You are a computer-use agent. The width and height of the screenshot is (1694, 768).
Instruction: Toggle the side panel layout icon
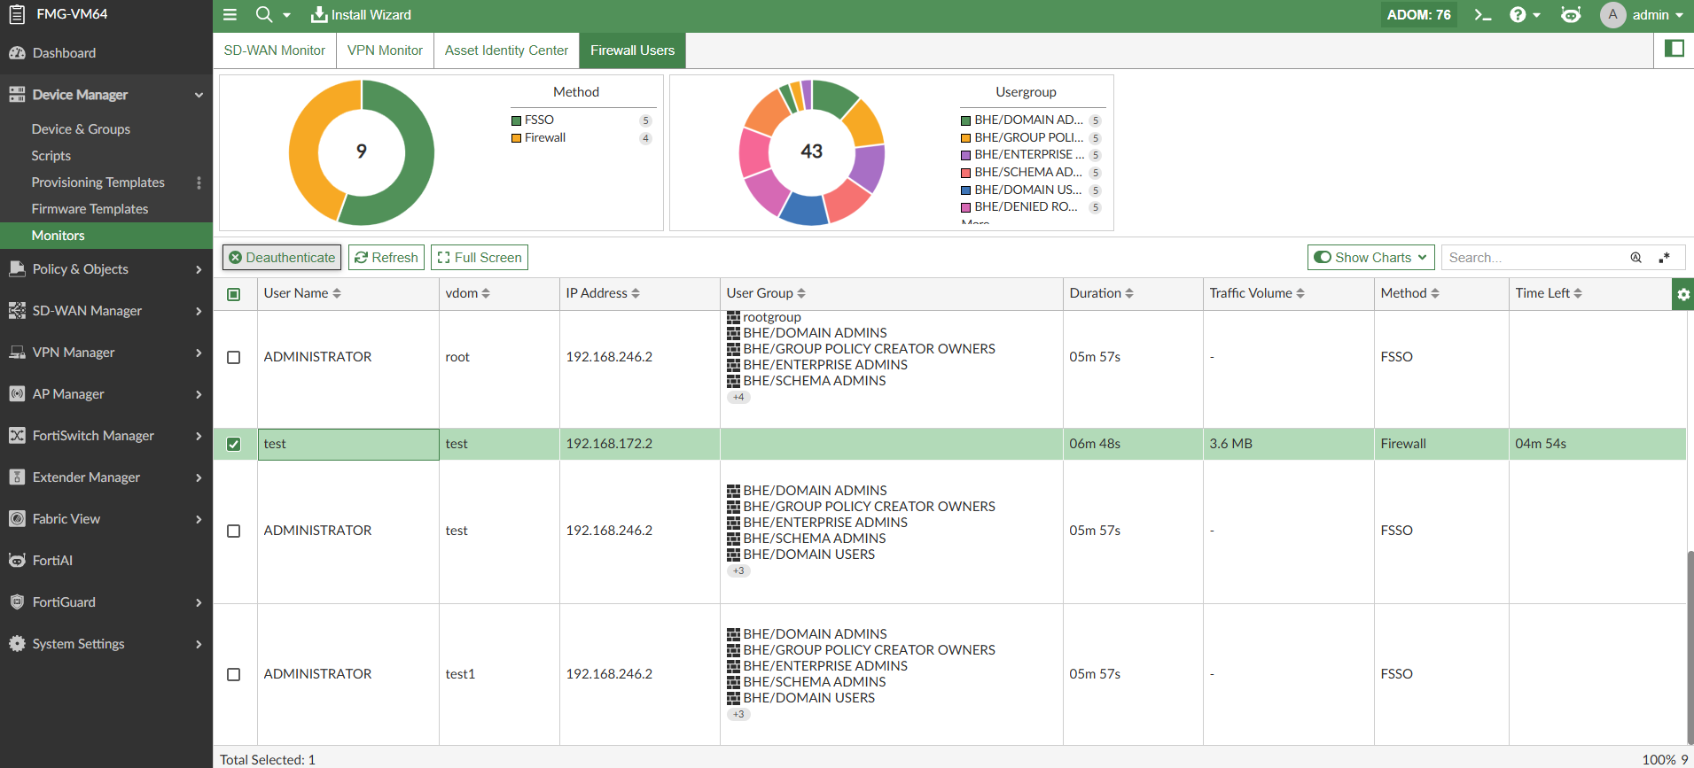[x=1674, y=49]
